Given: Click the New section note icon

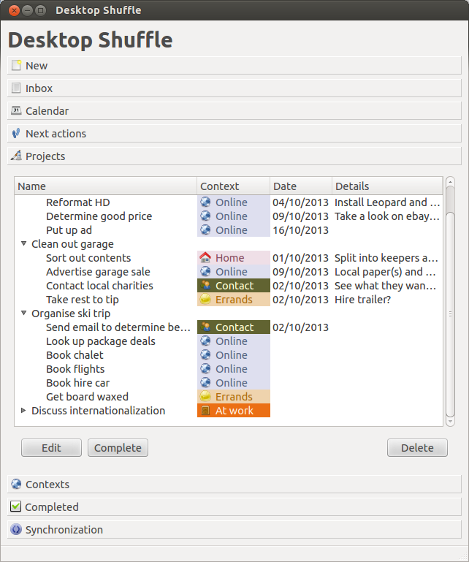Looking at the screenshot, I should (x=16, y=66).
